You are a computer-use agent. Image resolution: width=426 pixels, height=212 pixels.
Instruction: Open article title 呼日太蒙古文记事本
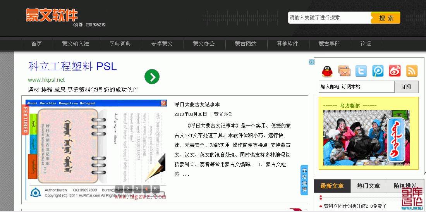point(197,105)
